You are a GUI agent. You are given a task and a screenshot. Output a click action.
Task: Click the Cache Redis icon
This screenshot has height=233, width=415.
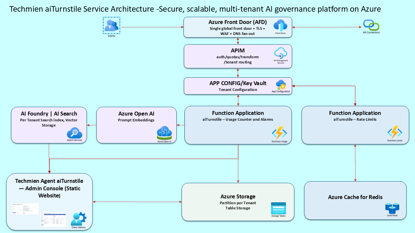coord(392,208)
